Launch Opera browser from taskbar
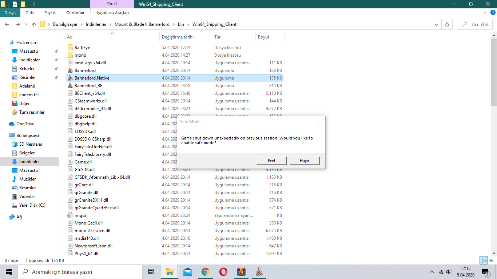Viewport: 497px width, 279px height. [x=223, y=272]
